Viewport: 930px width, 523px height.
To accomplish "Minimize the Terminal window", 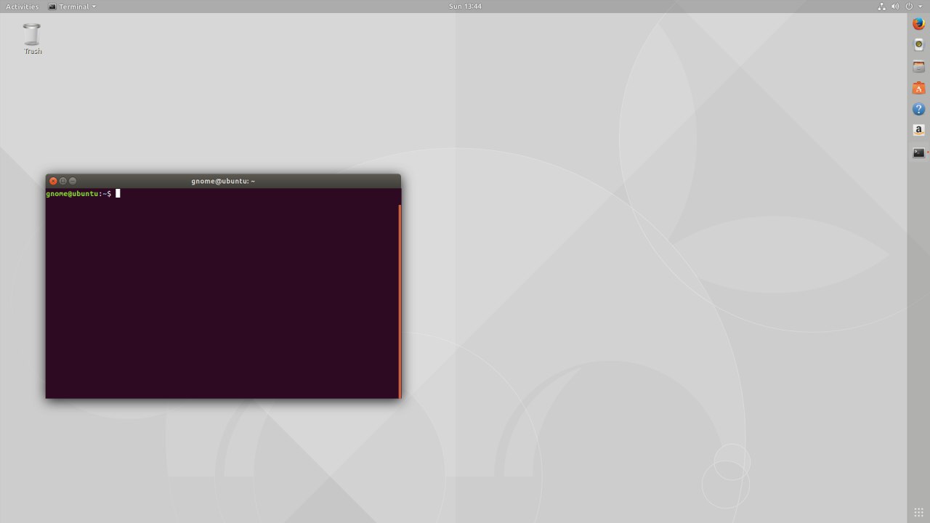I will point(73,181).
